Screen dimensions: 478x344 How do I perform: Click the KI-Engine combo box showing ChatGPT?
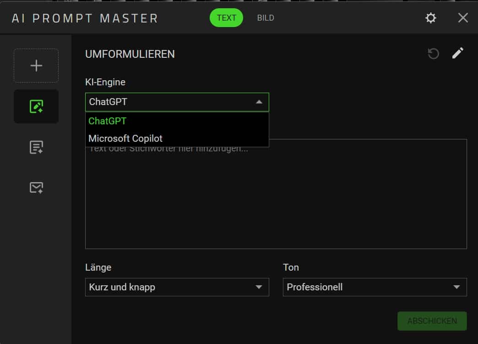tap(169, 102)
